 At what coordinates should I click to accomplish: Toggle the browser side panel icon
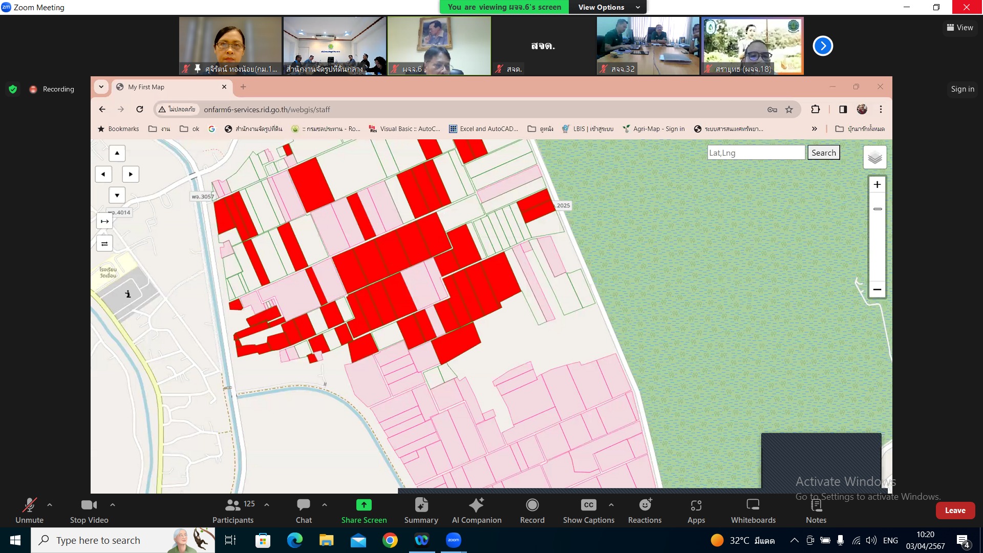pyautogui.click(x=843, y=109)
